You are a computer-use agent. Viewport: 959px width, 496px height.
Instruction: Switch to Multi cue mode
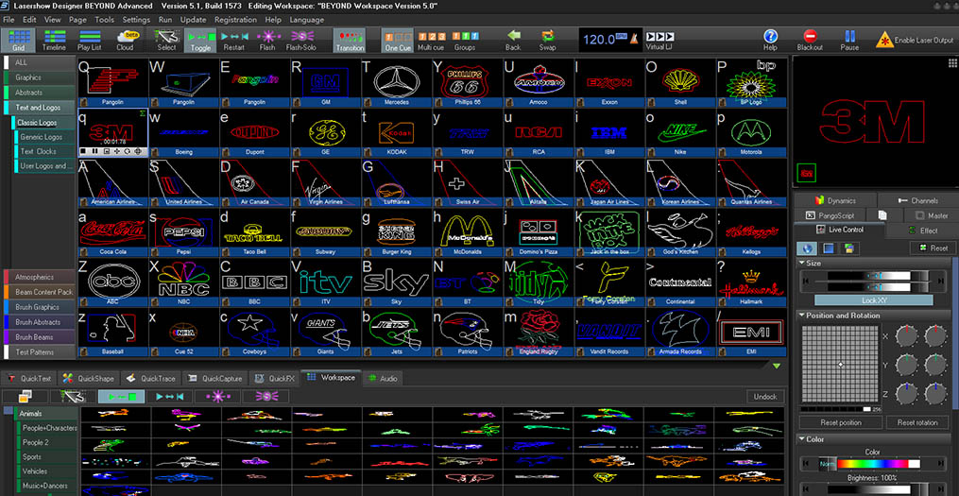pos(430,39)
